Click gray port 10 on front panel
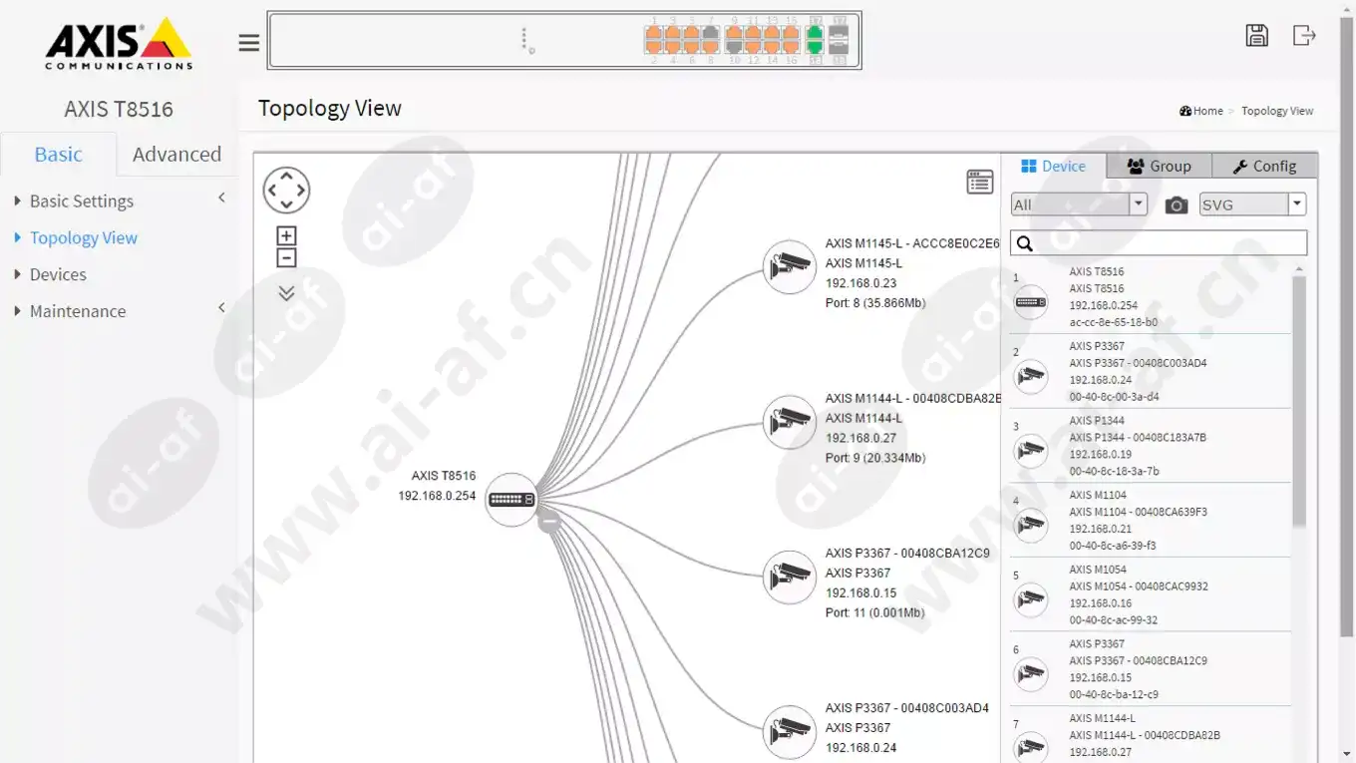Screen dimensions: 1356x763 734,47
